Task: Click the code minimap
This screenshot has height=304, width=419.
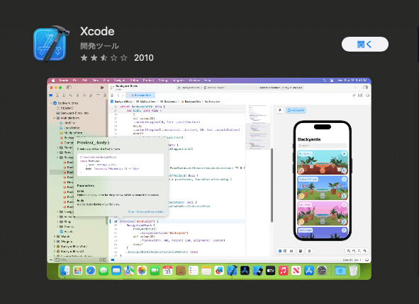Action: (x=257, y=127)
